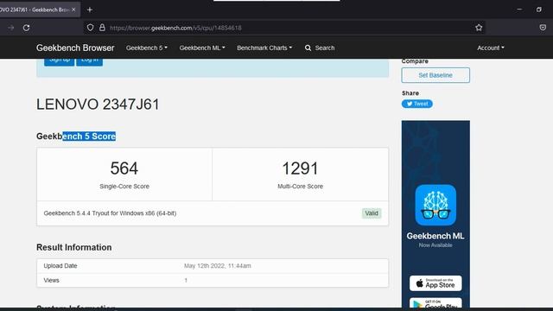Open the Benchmark Charts dropdown
The height and width of the screenshot is (311, 553).
tap(264, 48)
